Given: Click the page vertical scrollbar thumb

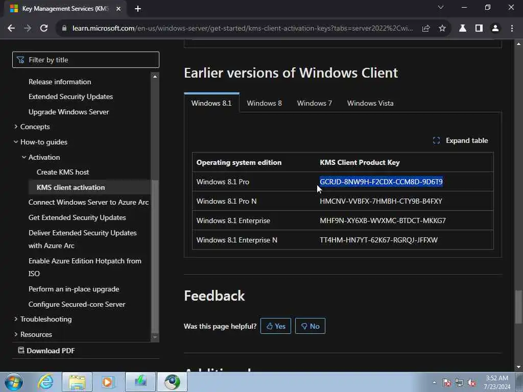Looking at the screenshot, I should [x=518, y=307].
